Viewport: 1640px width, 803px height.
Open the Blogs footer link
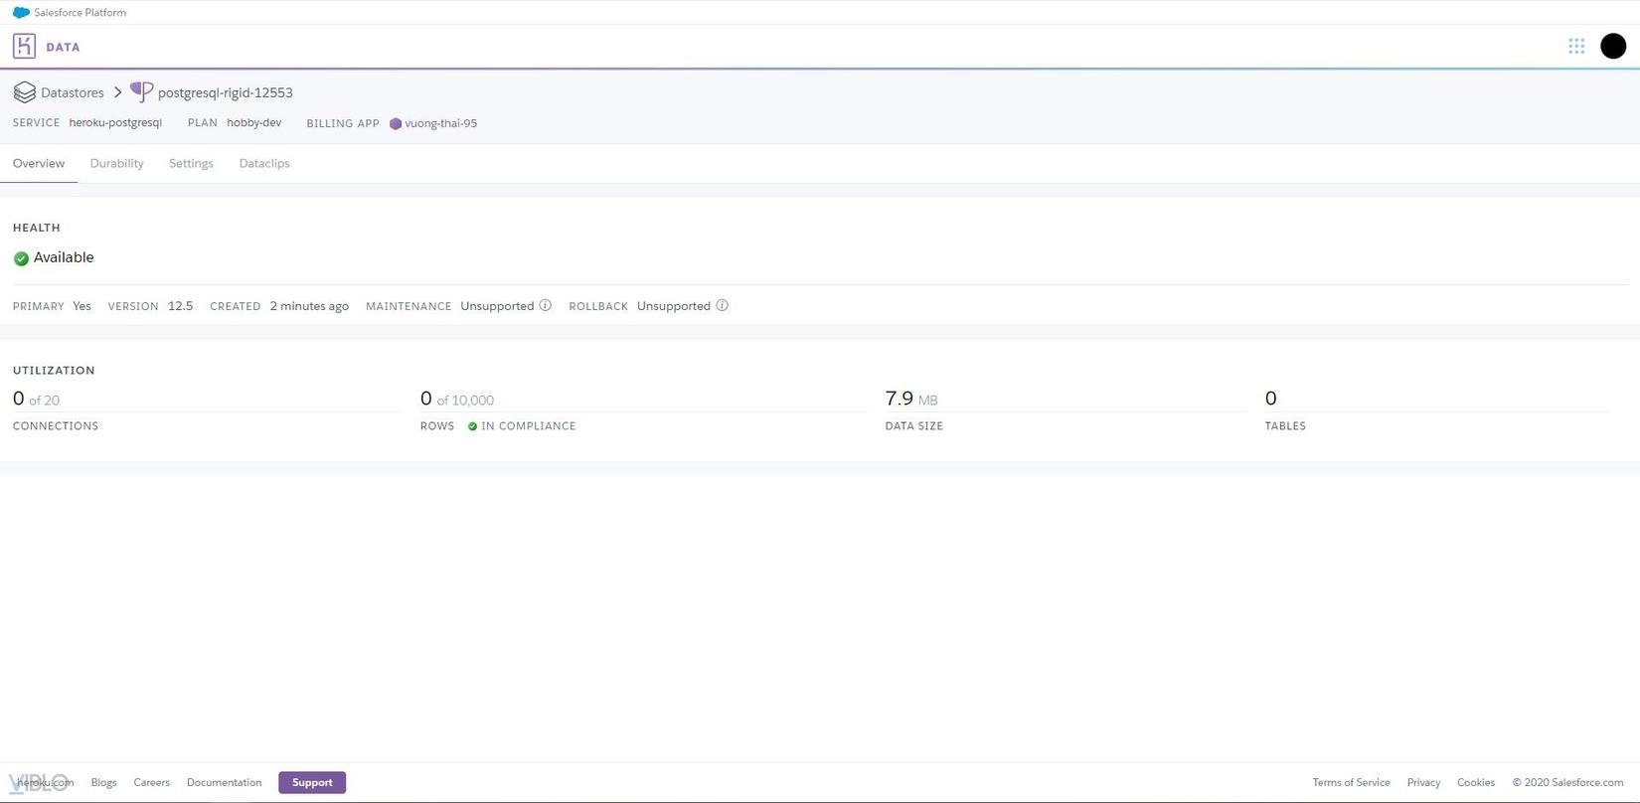coord(104,782)
